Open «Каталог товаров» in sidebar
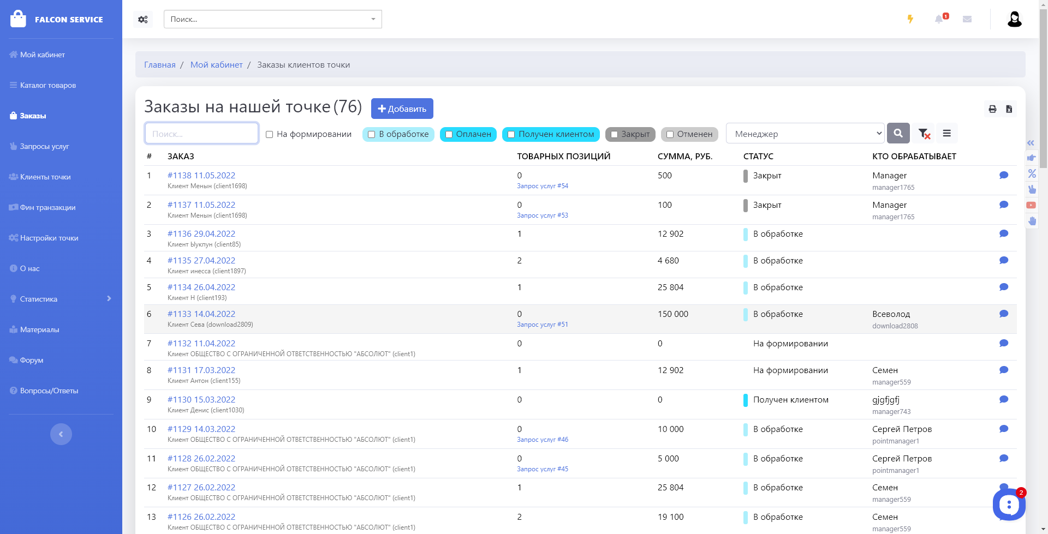 (48, 85)
